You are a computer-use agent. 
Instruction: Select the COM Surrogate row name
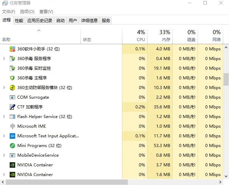coord(33,97)
